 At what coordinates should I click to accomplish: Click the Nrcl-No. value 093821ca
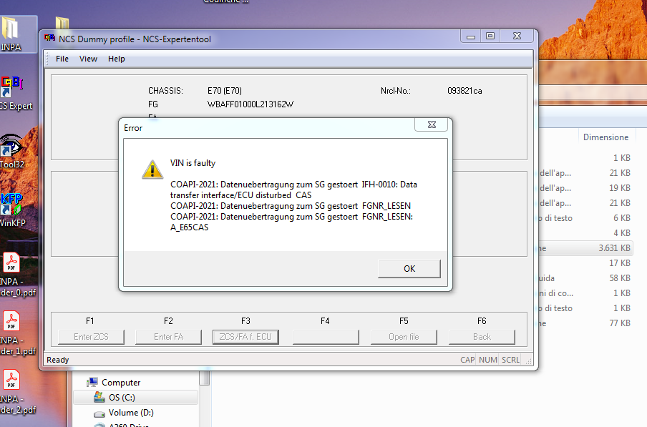[x=464, y=91]
